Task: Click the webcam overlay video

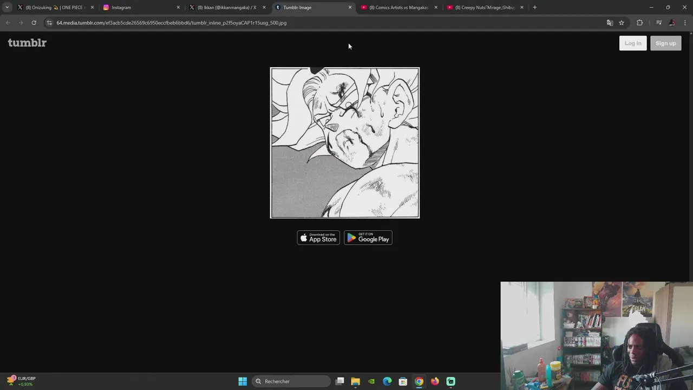Action: pos(597,336)
